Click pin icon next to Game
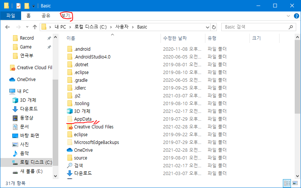Image resolution: width=301 pixels, height=188 pixels. coord(49,47)
